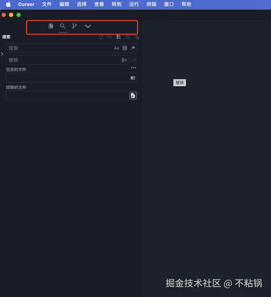Click the Refresh search results icon
This screenshot has height=297, width=271.
[101, 37]
